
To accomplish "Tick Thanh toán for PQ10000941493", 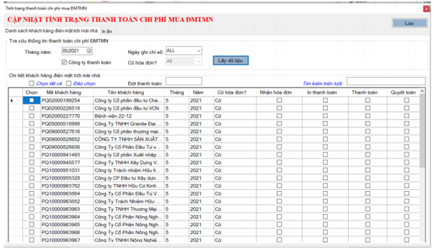I will click(x=368, y=155).
